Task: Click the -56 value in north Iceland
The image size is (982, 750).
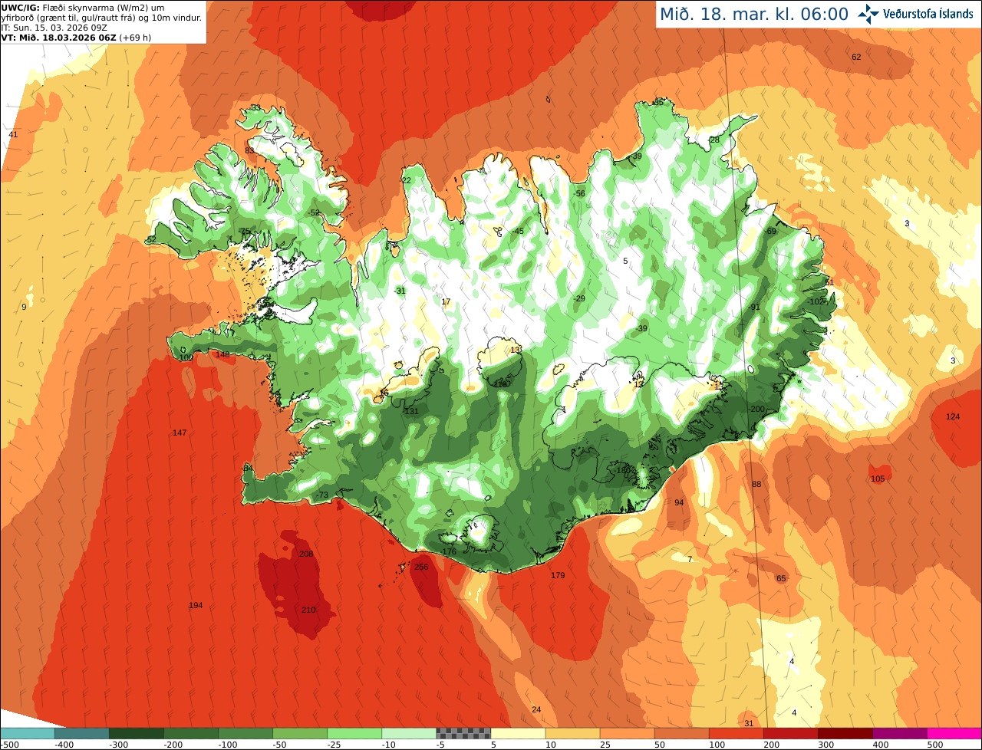Action: tap(579, 193)
